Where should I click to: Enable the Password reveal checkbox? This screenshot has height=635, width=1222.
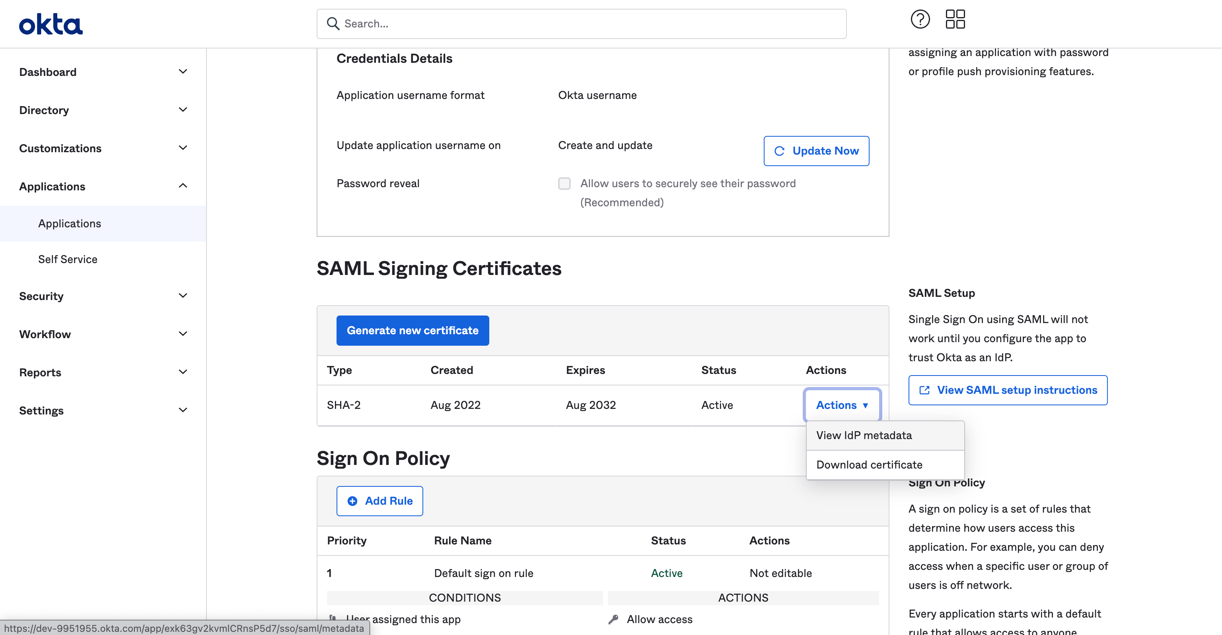tap(564, 184)
